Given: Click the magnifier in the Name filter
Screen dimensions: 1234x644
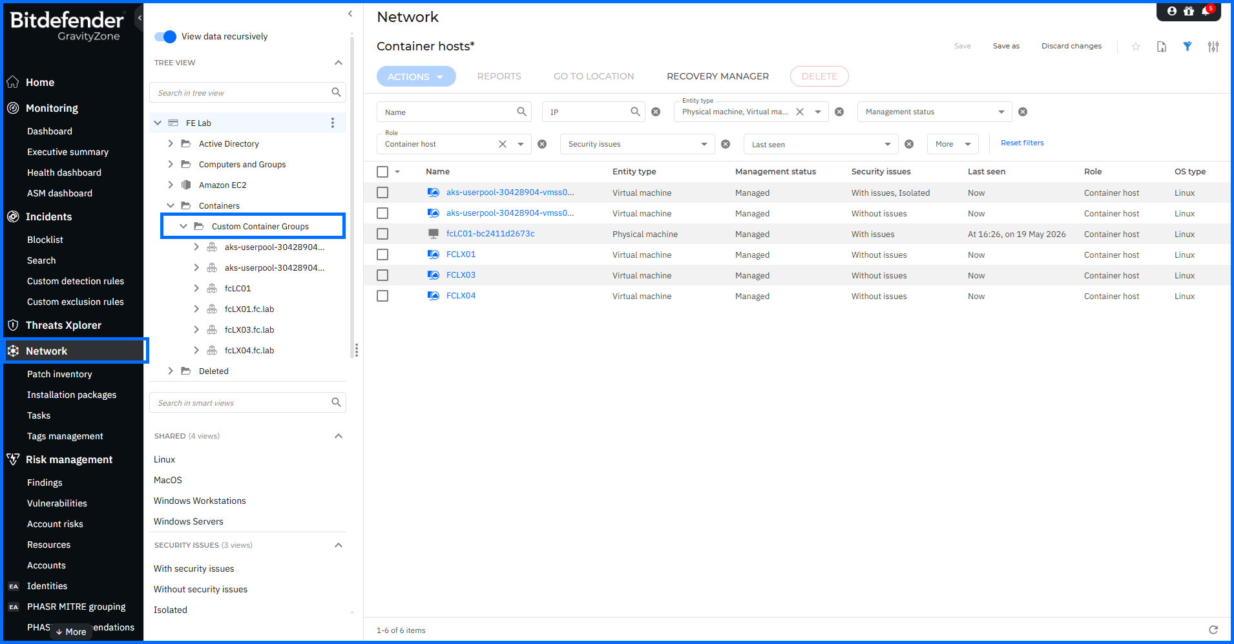Looking at the screenshot, I should [x=521, y=112].
